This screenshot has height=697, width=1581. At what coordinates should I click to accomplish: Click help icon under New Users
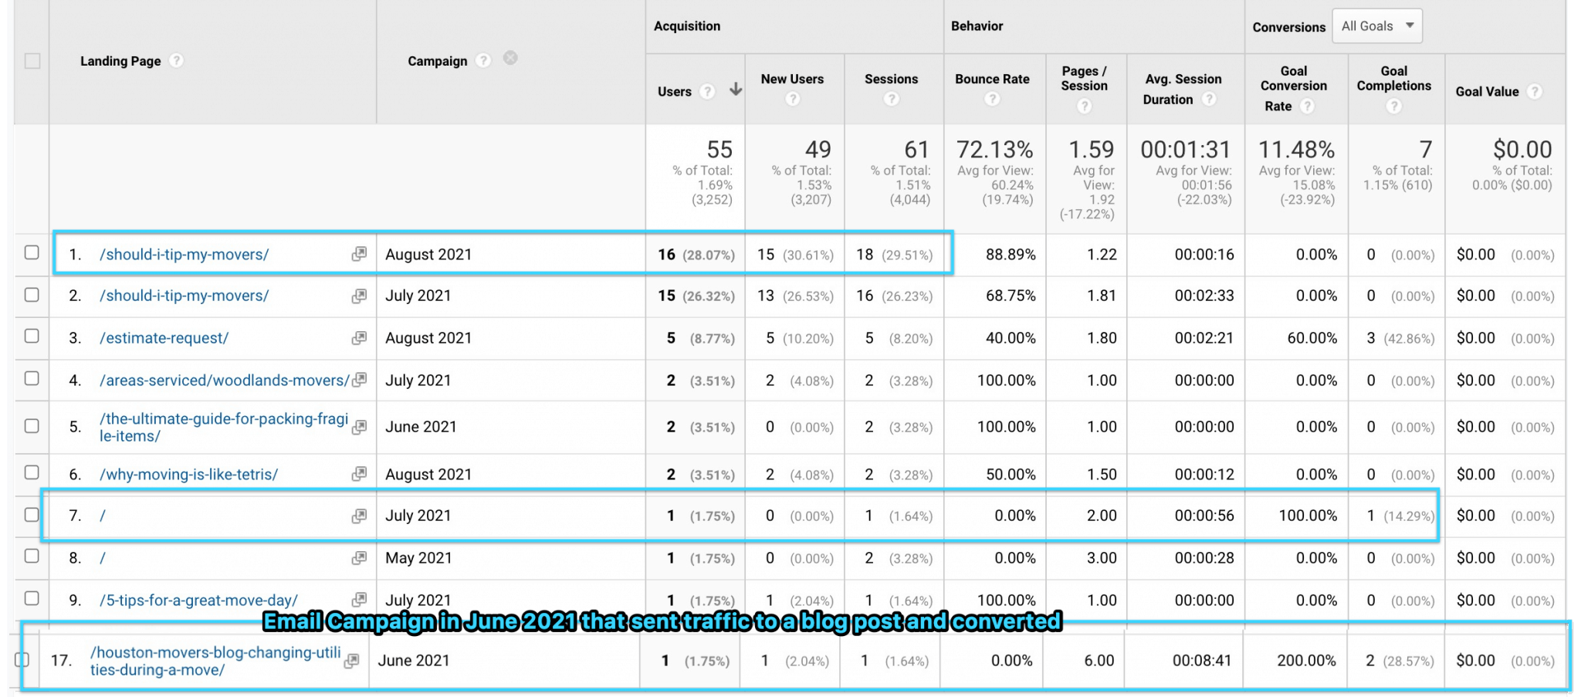click(x=792, y=99)
